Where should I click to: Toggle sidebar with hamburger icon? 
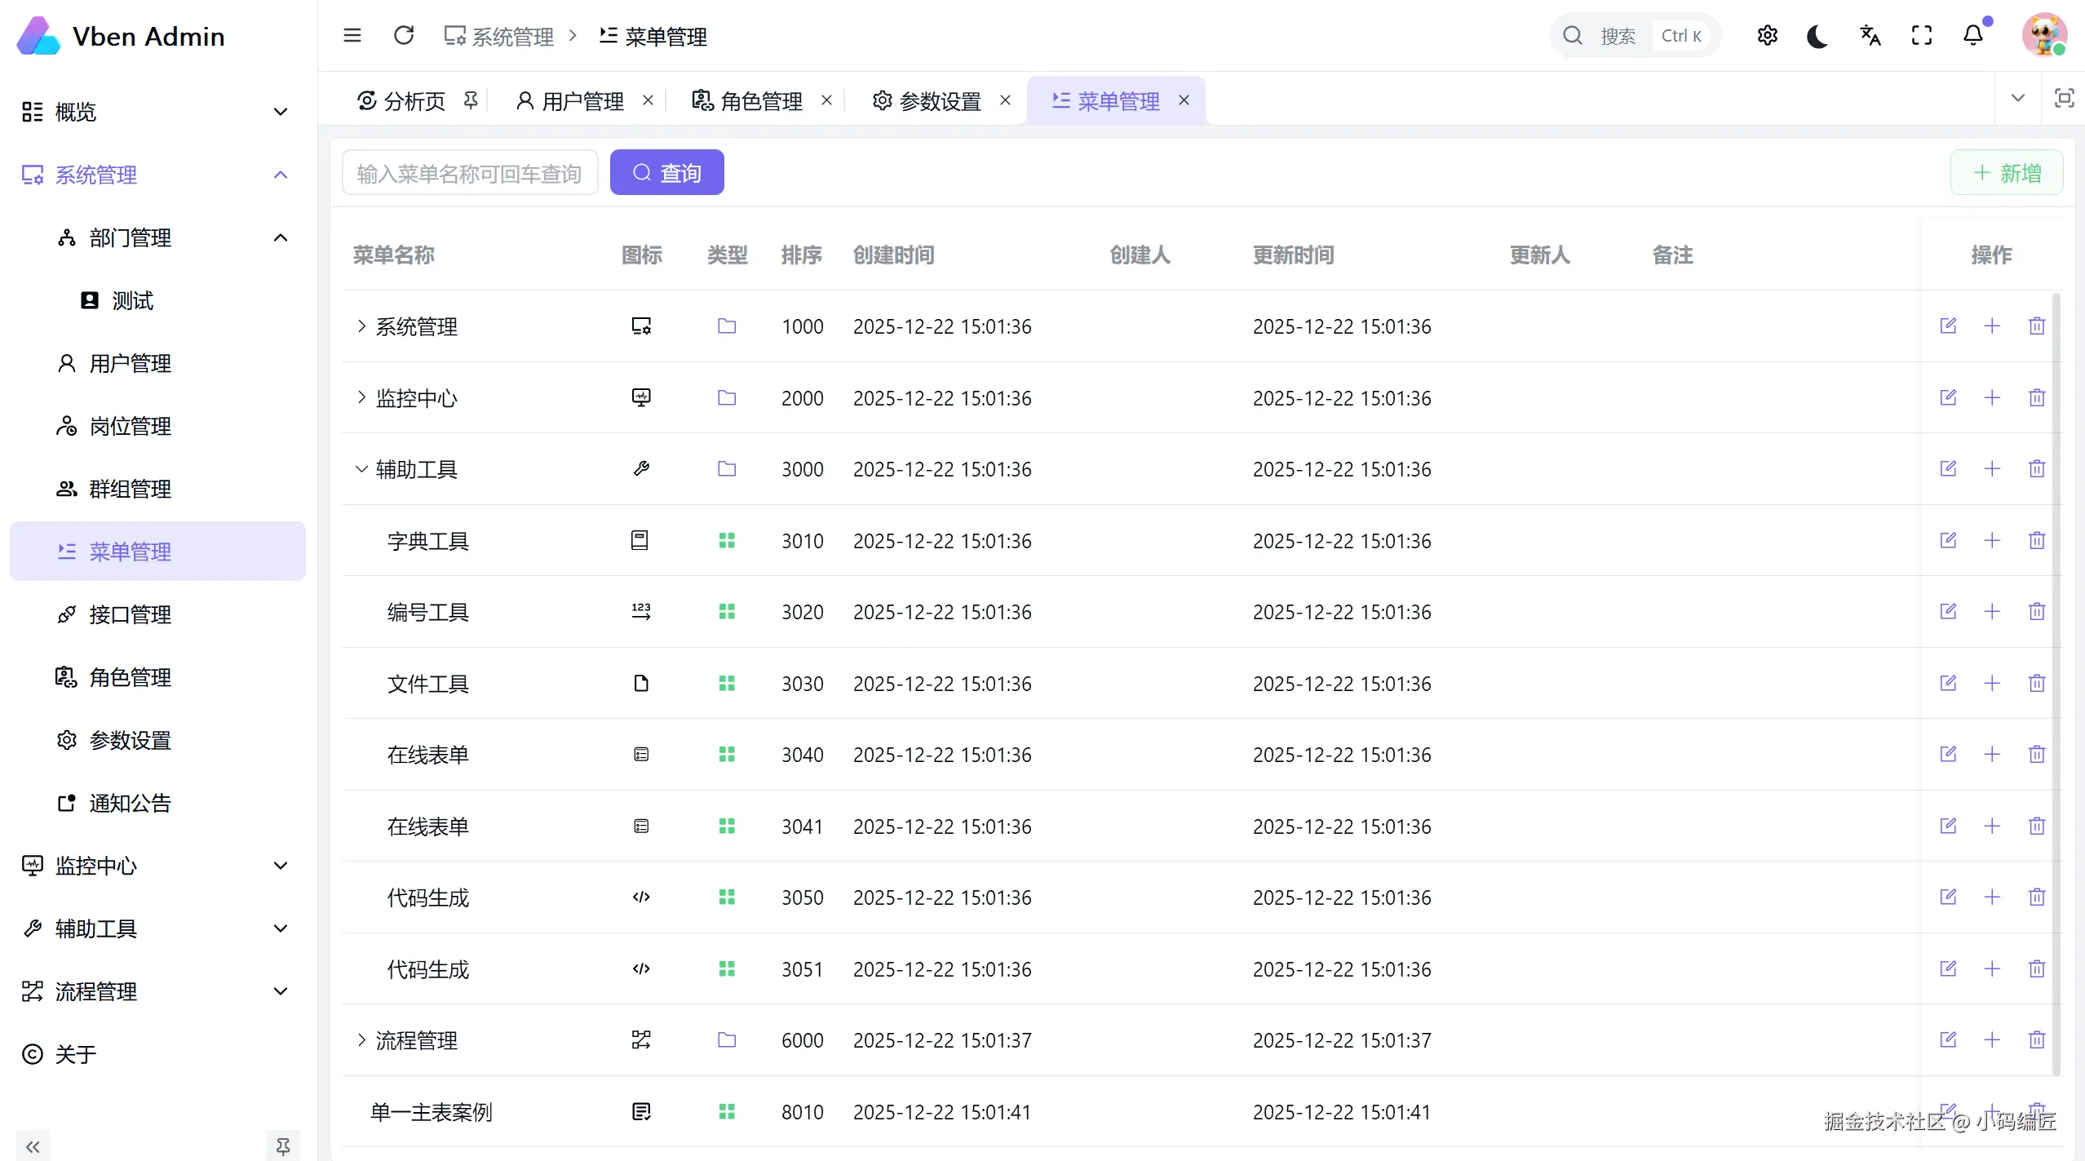click(352, 36)
